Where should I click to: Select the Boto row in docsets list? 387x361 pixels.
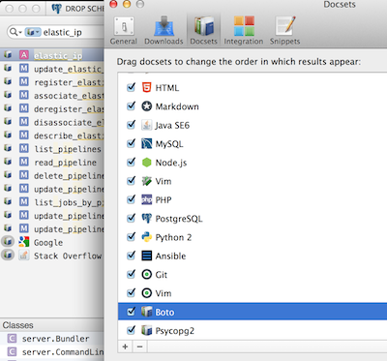point(253,312)
